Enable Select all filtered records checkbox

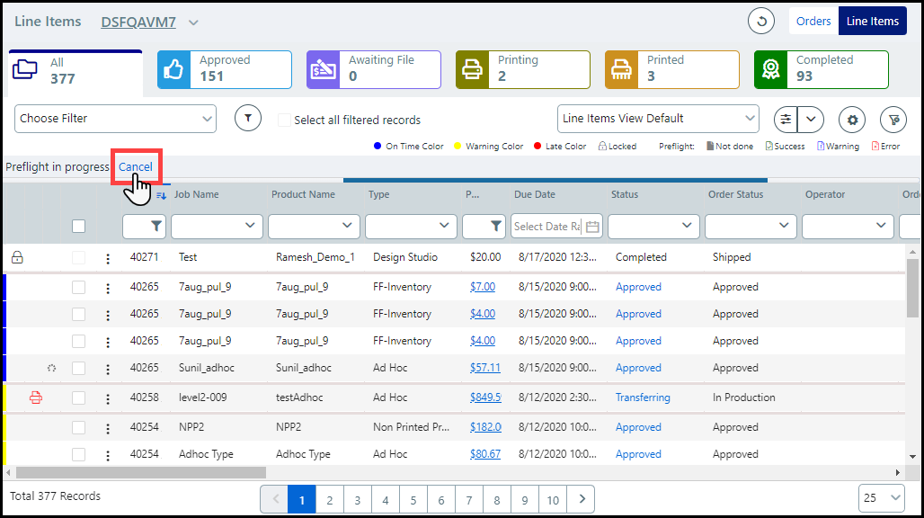tap(284, 120)
